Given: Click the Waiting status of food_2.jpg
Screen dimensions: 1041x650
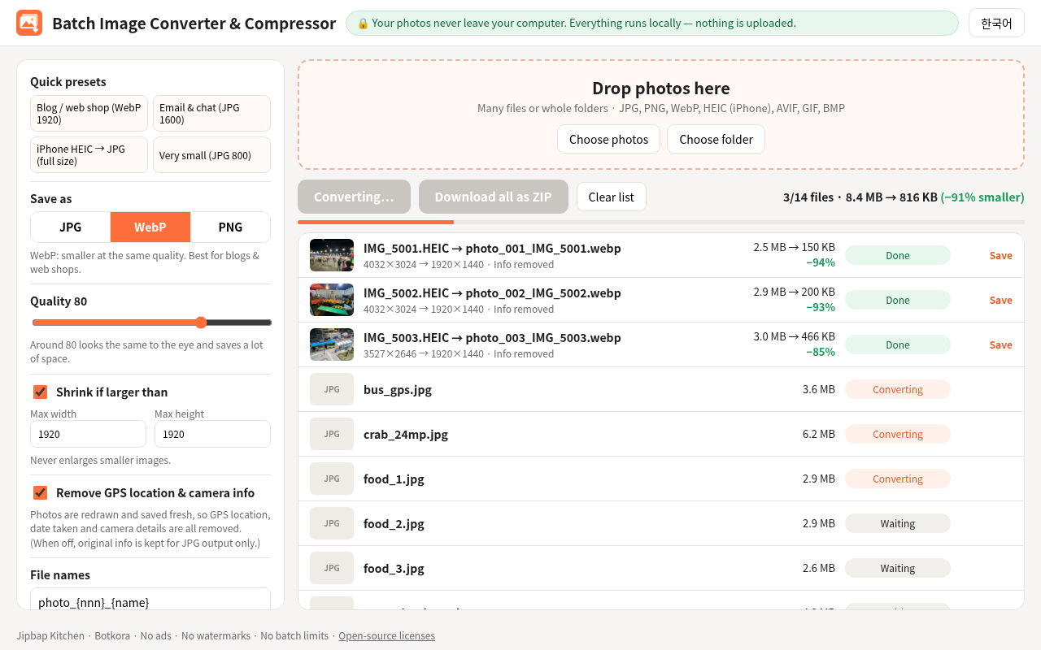Looking at the screenshot, I should coord(898,523).
